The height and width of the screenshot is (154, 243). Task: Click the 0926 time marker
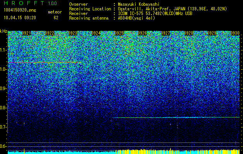[x=142, y=33]
